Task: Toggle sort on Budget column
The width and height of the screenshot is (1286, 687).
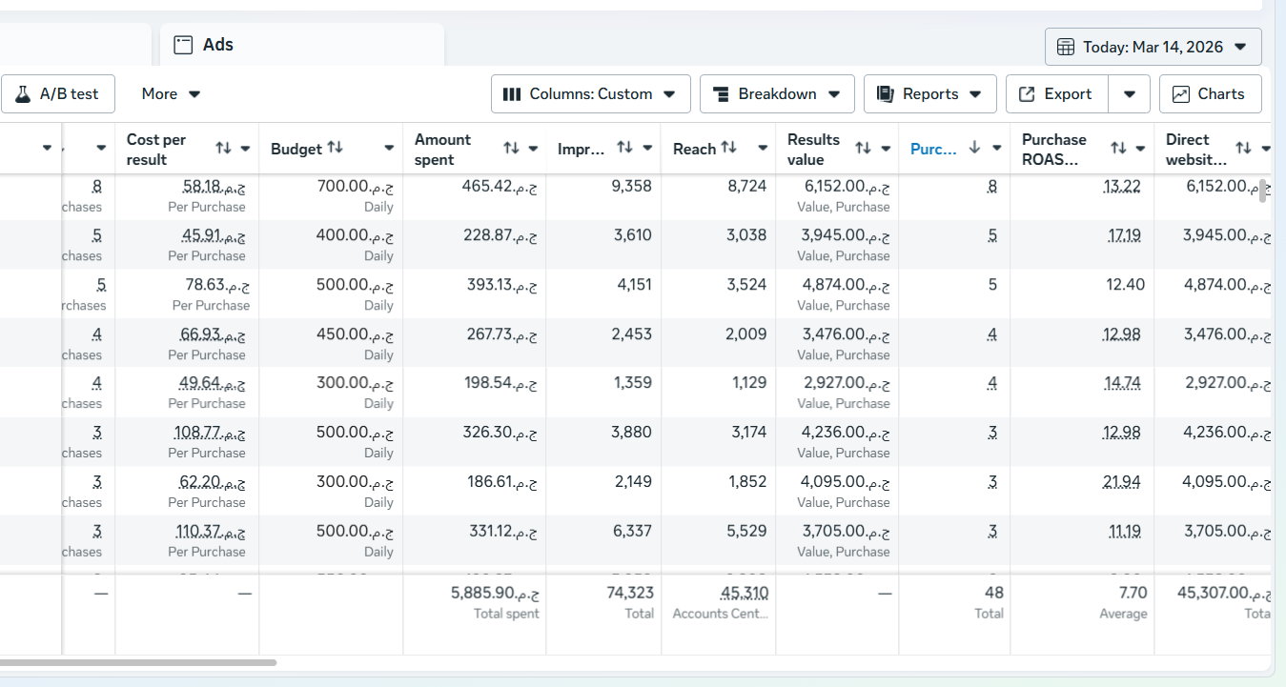Action: tap(335, 148)
